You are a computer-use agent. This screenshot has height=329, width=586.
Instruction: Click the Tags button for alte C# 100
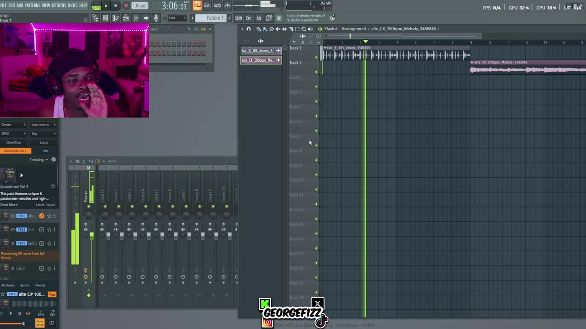tap(52, 294)
